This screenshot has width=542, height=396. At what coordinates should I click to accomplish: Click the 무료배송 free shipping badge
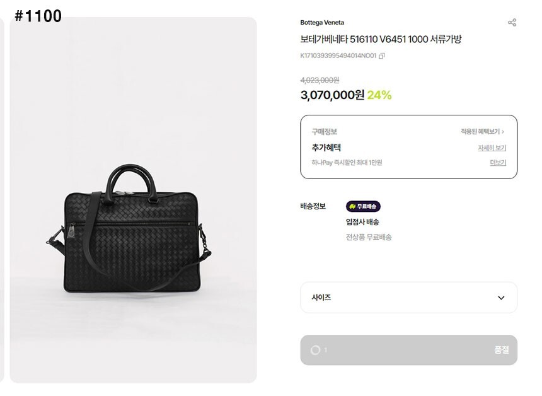[x=363, y=206]
